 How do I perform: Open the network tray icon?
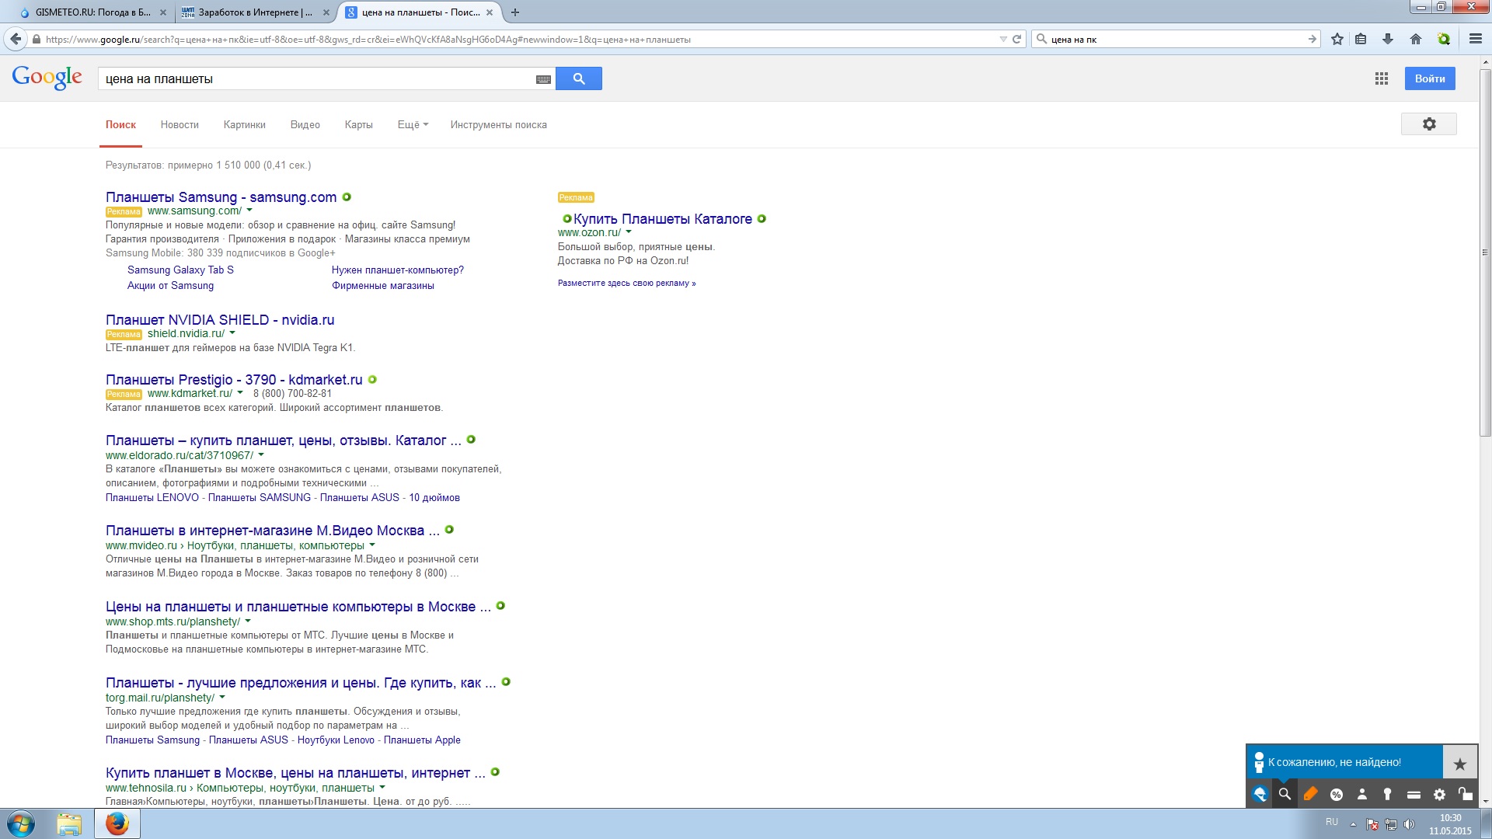pos(1391,824)
